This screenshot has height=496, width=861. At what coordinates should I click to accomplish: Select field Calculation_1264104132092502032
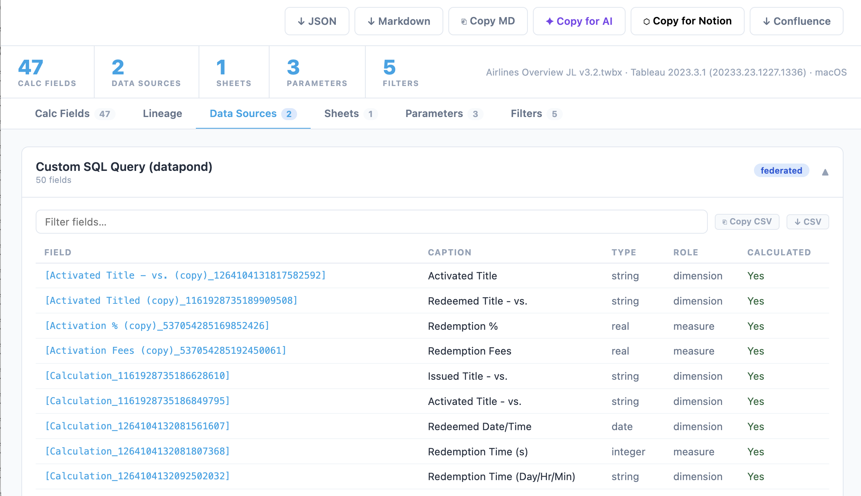point(138,476)
